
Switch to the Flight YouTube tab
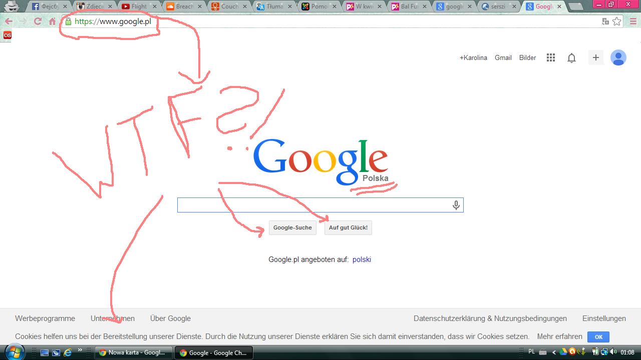(x=139, y=6)
